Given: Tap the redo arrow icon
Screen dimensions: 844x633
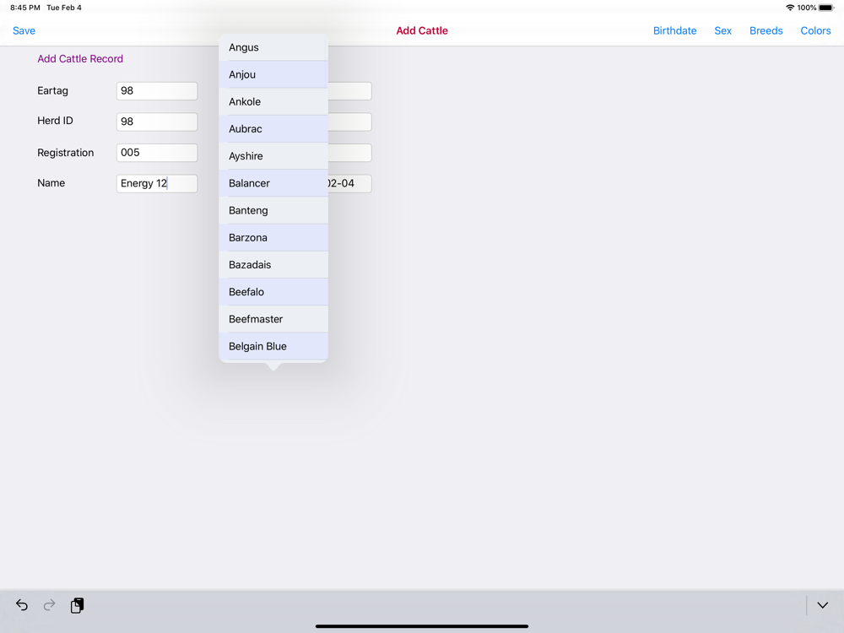Looking at the screenshot, I should point(49,605).
